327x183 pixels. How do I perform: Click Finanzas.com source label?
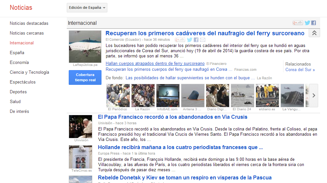(x=245, y=69)
